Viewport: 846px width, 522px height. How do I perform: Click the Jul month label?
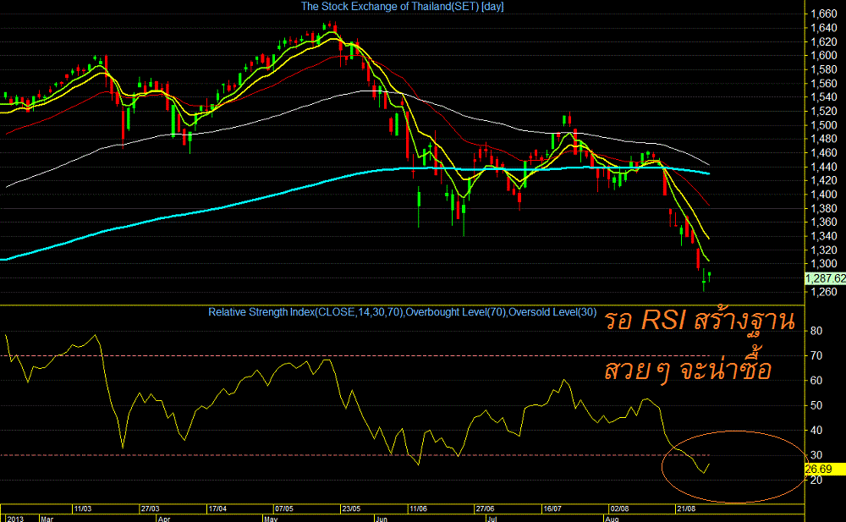click(492, 519)
